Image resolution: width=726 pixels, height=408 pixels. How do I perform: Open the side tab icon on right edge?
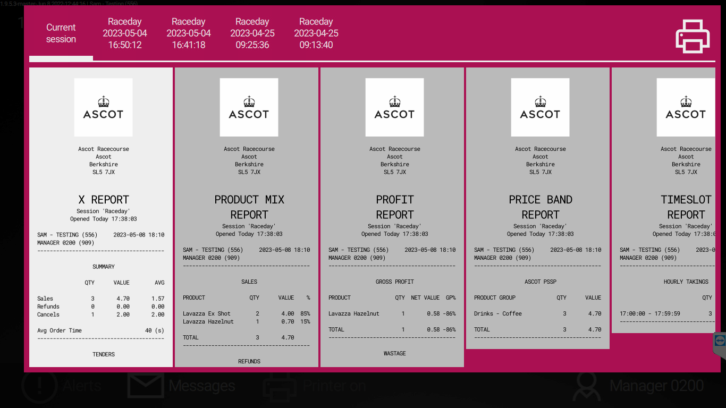pos(720,341)
